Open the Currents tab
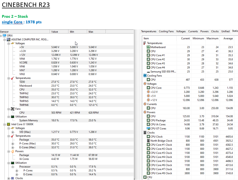 [x=193, y=31]
